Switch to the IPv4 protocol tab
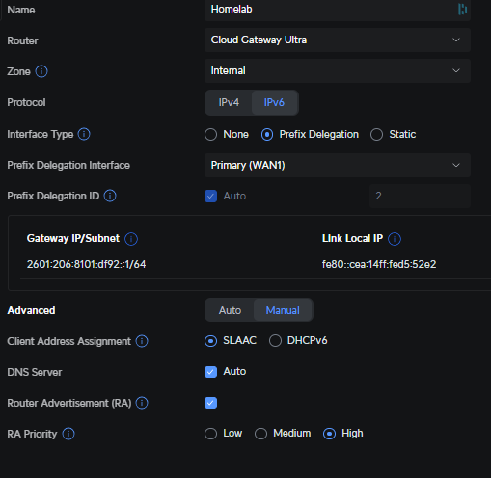Viewport: 491px width, 478px height. [229, 102]
